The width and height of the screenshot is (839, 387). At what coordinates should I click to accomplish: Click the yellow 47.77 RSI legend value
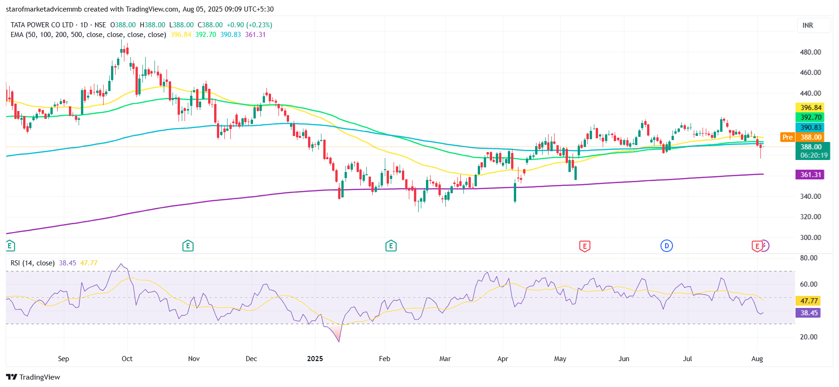(x=89, y=263)
